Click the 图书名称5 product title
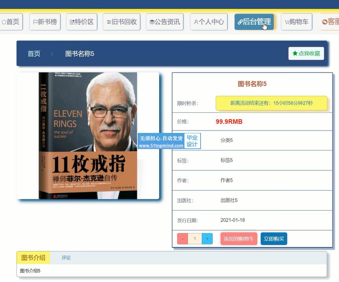The height and width of the screenshot is (282, 339). 252,84
